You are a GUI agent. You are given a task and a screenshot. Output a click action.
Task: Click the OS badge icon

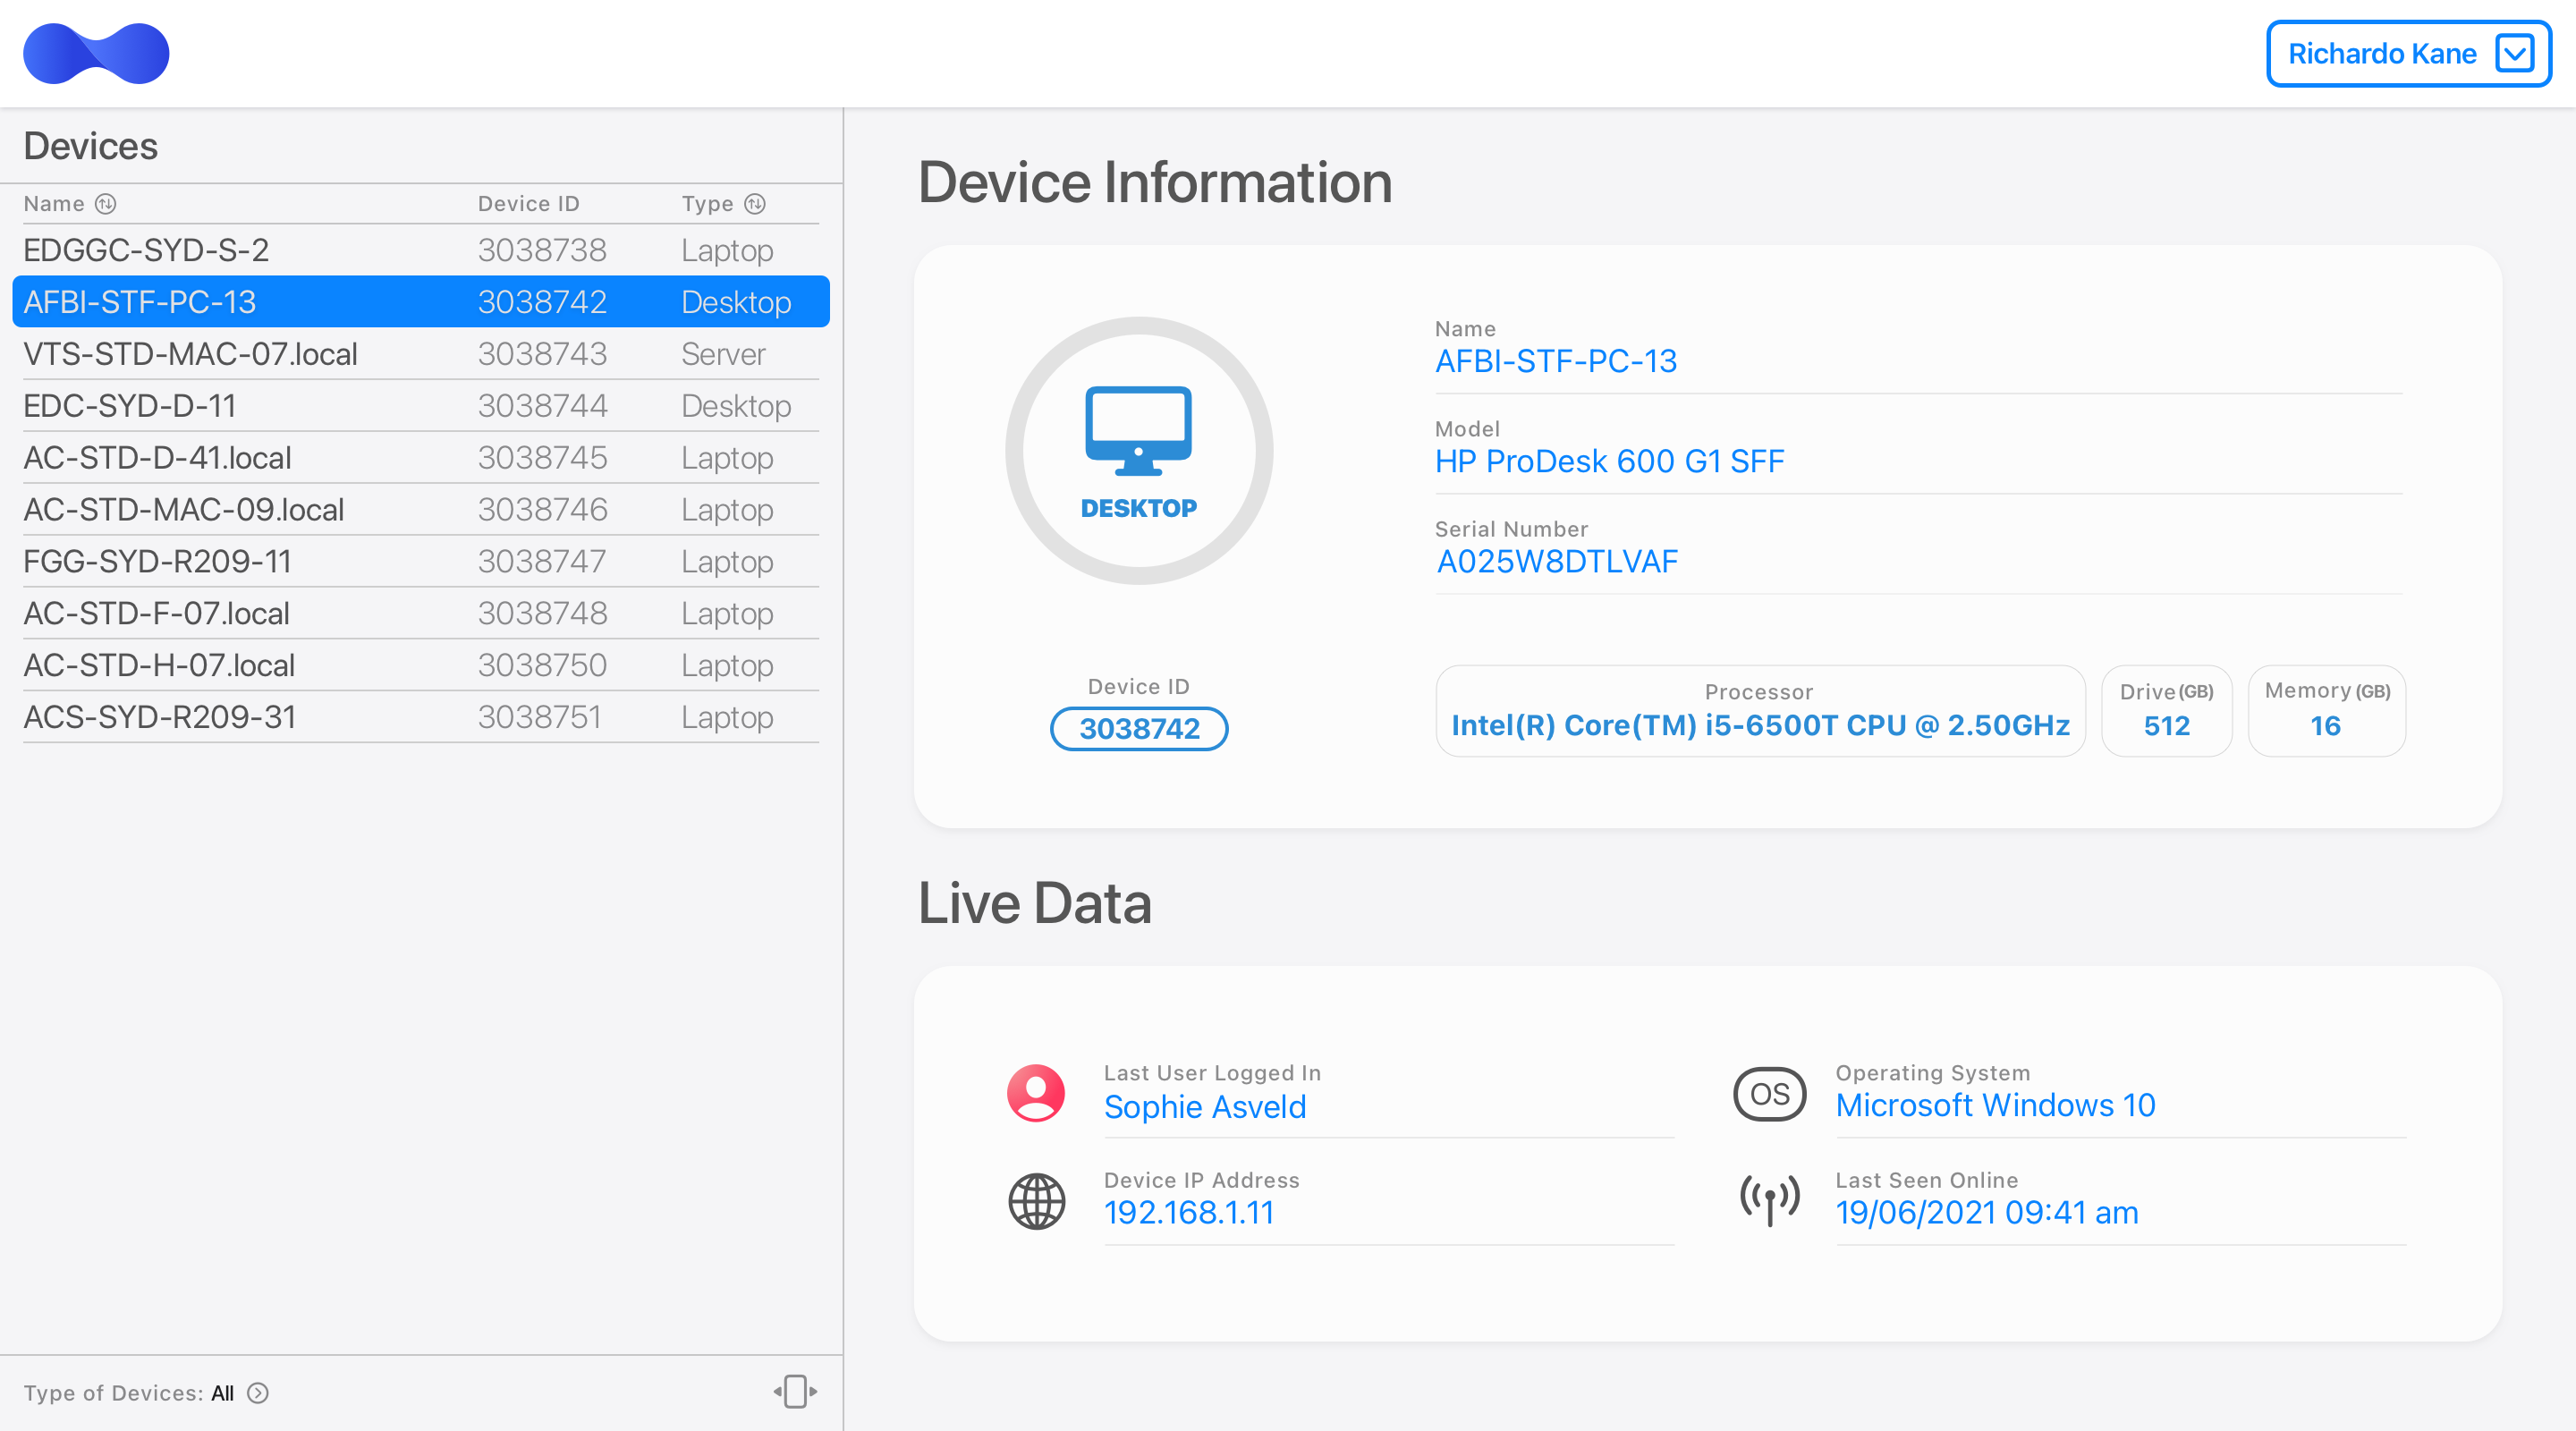click(x=1770, y=1093)
